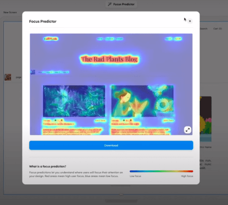Click the Rad Plants logo in heatmap
This screenshot has height=205, width=228.
[x=51, y=39]
